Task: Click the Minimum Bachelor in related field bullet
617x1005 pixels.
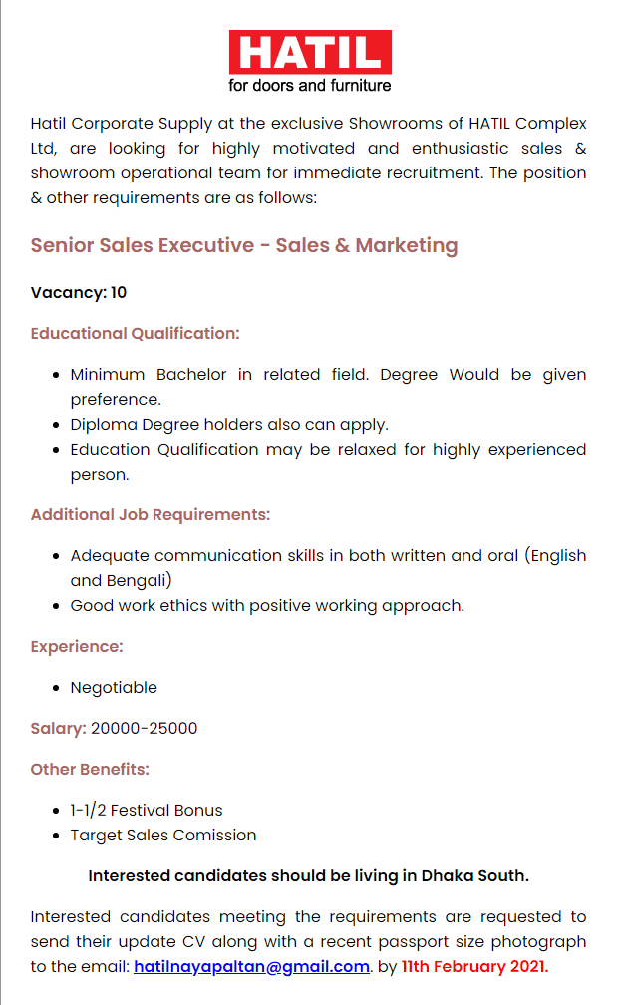Action: coord(328,387)
